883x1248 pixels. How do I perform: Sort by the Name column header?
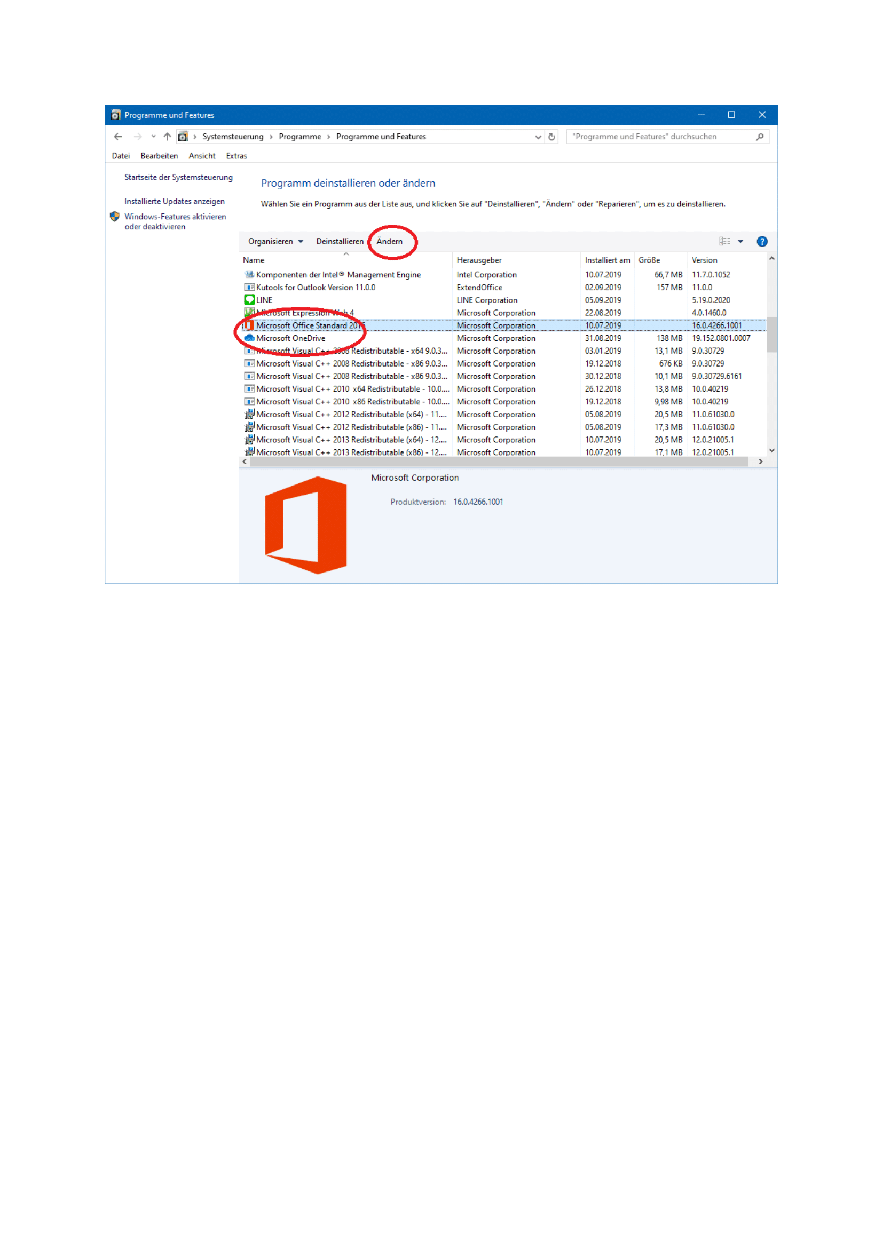click(x=345, y=260)
